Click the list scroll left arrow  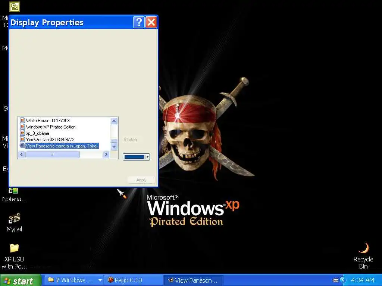click(22, 155)
